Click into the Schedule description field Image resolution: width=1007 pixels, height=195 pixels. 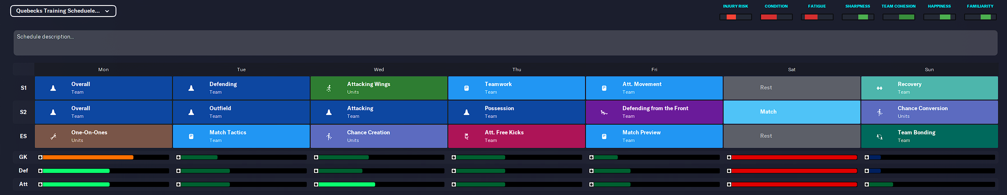coord(505,43)
